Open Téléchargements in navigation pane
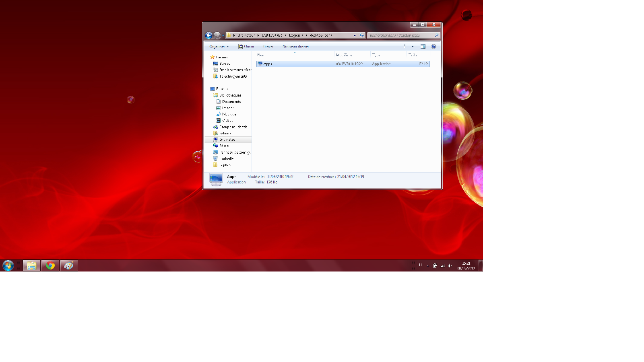Screen dimensions: 644x362 (230, 76)
